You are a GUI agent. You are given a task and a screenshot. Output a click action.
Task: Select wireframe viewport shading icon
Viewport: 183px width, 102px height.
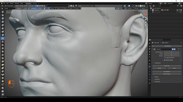(x=139, y=6)
